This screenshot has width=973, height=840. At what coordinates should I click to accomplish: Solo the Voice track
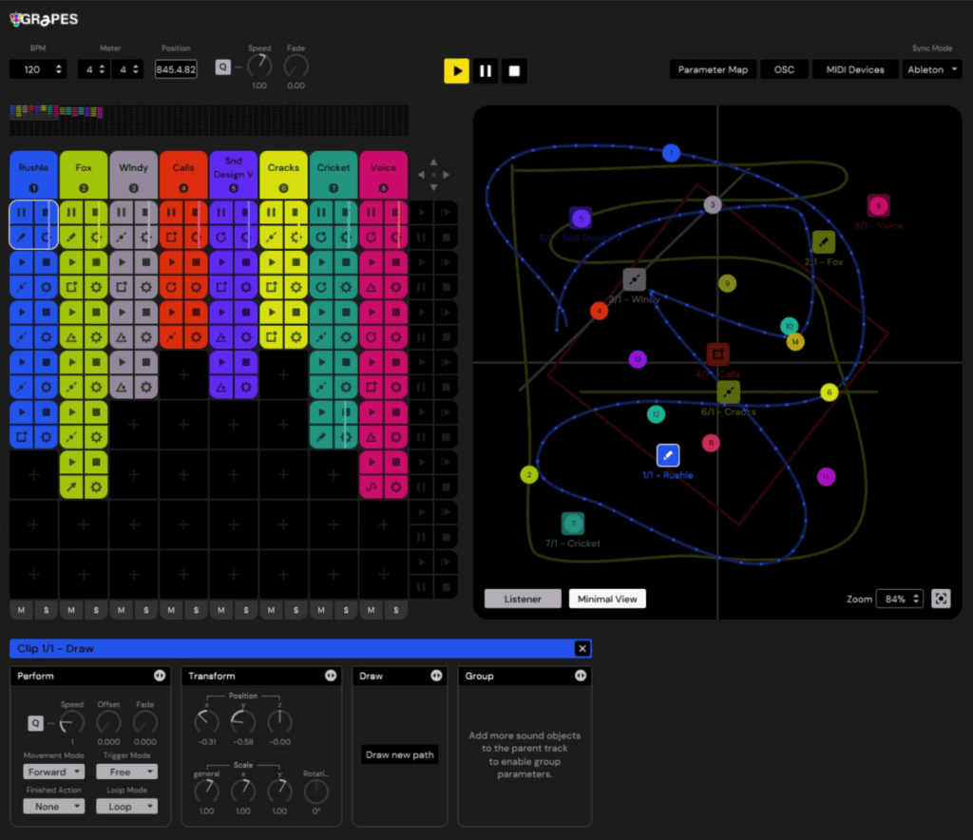[396, 610]
